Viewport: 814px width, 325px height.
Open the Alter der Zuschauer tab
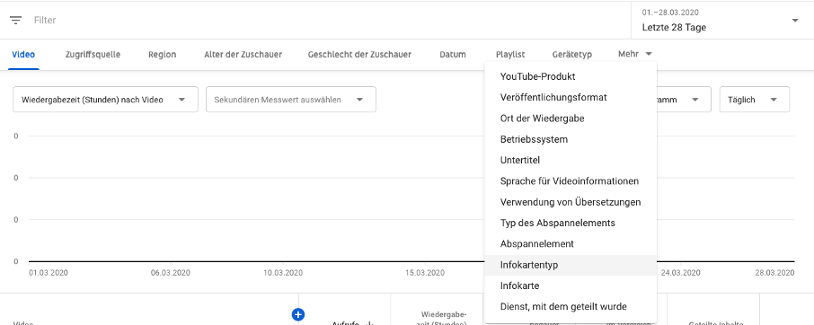tap(243, 55)
